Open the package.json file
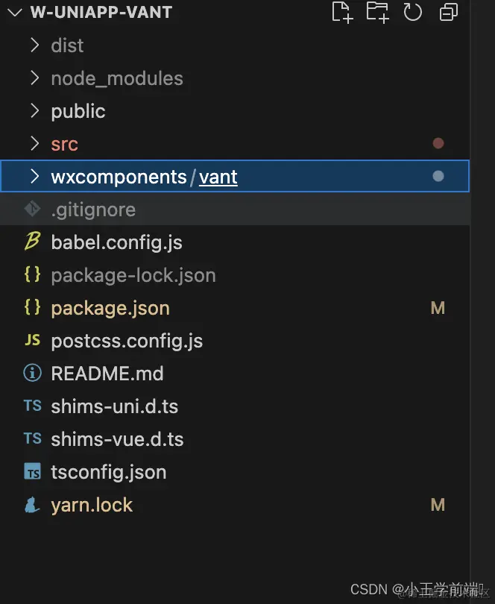 (x=110, y=308)
